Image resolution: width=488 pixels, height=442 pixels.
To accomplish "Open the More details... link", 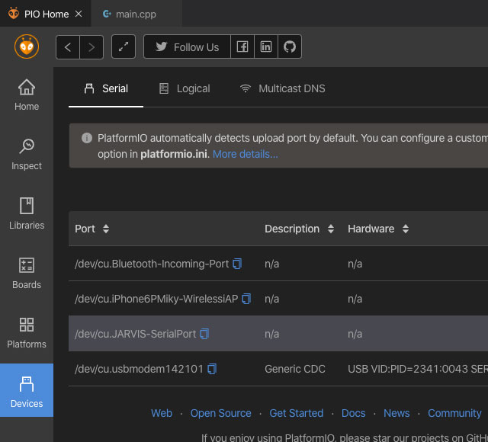I will click(x=245, y=154).
